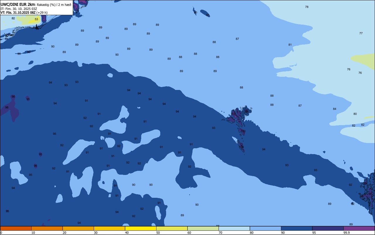Select the 80–90 light blue legend swatch
The image size is (375, 235).
point(265,228)
